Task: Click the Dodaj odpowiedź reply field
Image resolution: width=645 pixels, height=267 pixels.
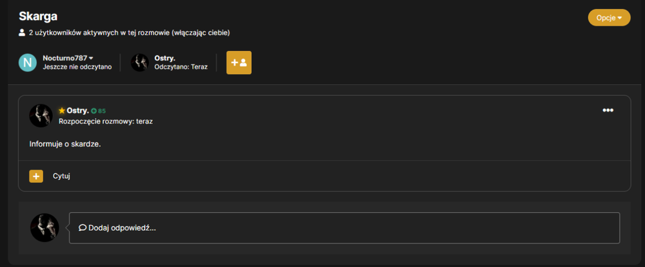Action: coord(344,228)
